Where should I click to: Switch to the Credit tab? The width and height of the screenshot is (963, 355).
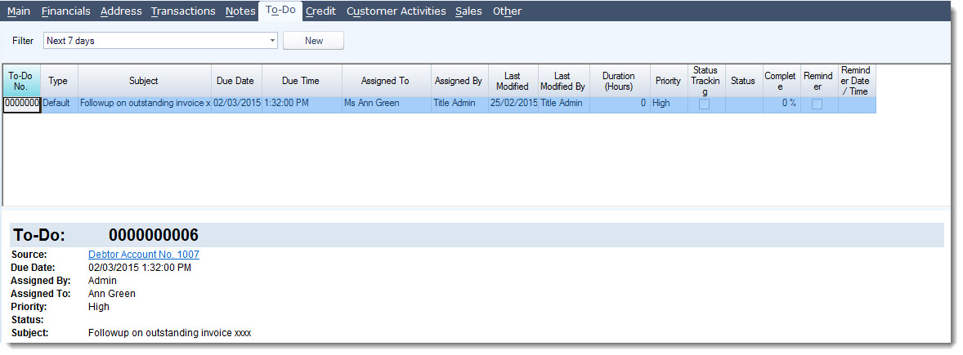(320, 11)
